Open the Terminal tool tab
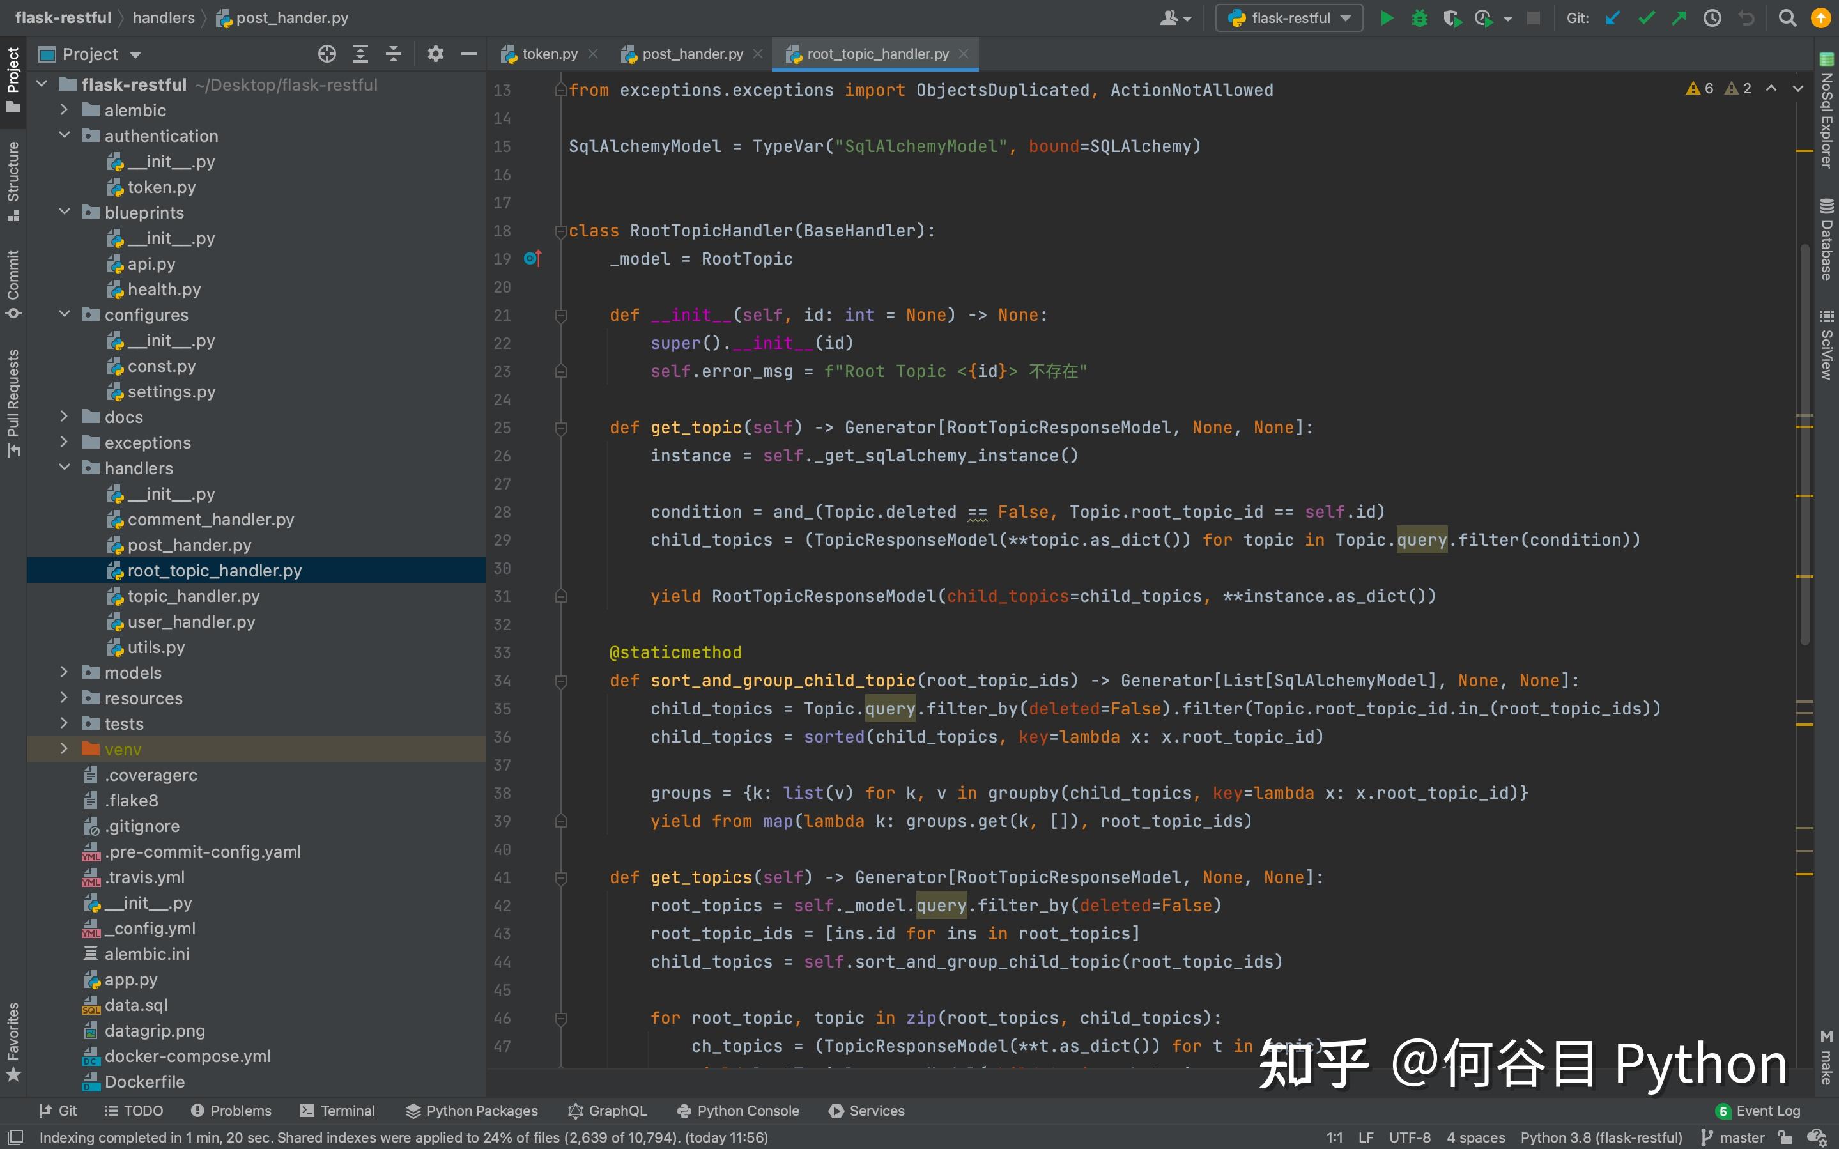Viewport: 1839px width, 1149px height. (338, 1110)
